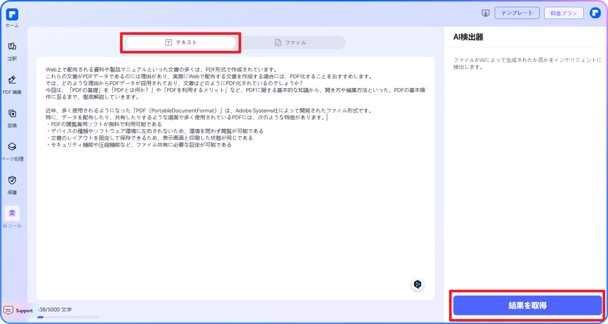Image resolution: width=608 pixels, height=324 pixels.
Task: Click the line starting '文書のレイアウトを固定して'
Action: pos(149,138)
